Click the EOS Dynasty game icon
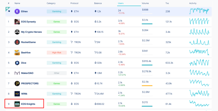This screenshot has width=218, height=111. [17, 22]
